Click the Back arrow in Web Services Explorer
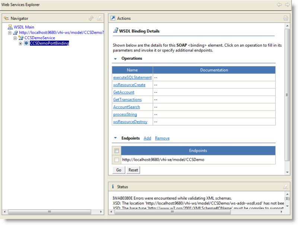The height and width of the screenshot is (225, 298). click(x=279, y=5)
